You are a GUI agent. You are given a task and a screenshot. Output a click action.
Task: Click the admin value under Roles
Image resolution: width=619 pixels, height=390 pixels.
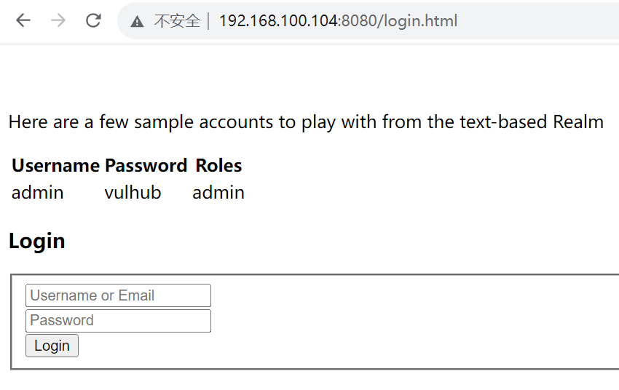pos(218,193)
